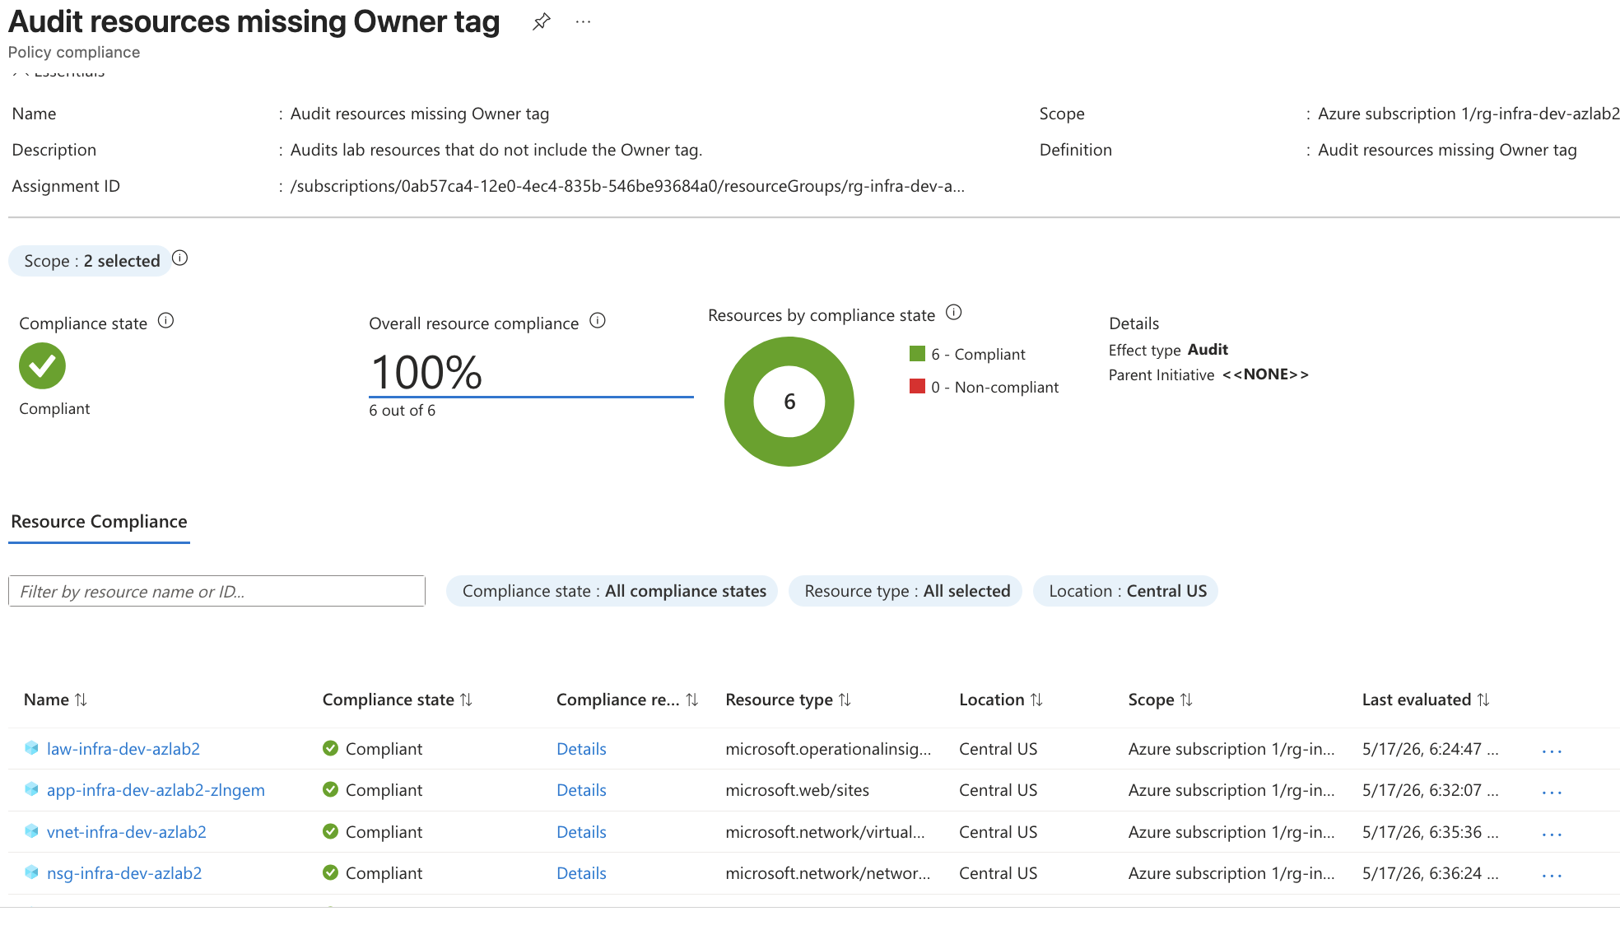The image size is (1620, 930).
Task: Open row menu for vnet-infra-dev-azlab2
Action: coord(1552,834)
